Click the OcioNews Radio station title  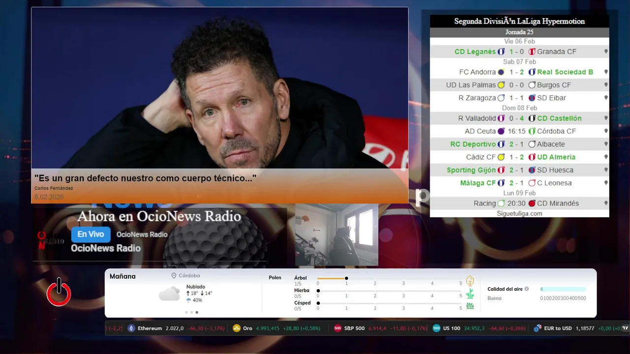(106, 248)
